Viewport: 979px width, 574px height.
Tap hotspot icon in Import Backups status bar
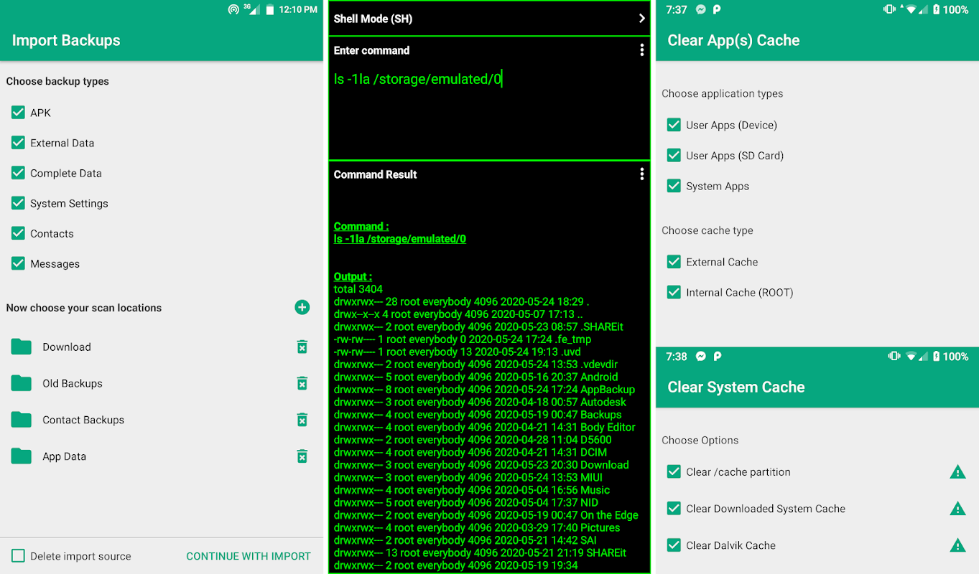click(x=233, y=10)
